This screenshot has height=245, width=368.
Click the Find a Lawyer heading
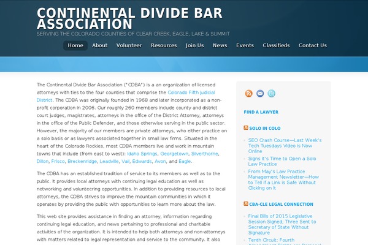(261, 112)
